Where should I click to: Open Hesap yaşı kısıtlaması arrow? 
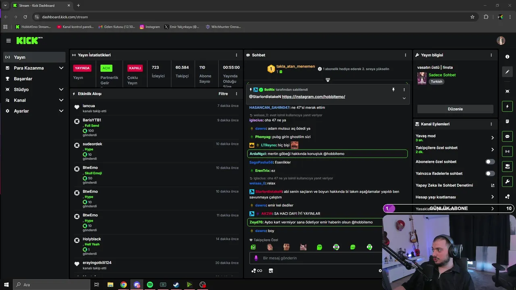(492, 197)
